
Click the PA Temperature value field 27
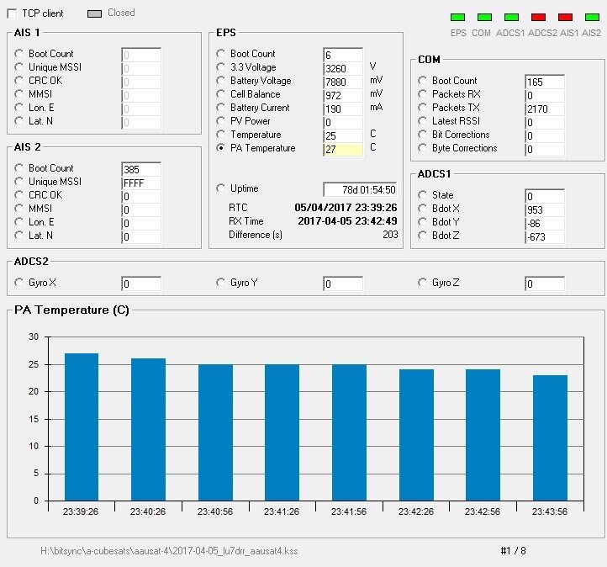tap(343, 150)
